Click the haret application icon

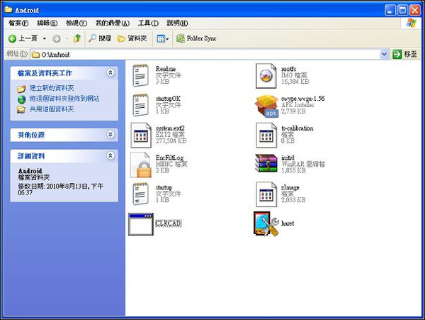coord(266,223)
